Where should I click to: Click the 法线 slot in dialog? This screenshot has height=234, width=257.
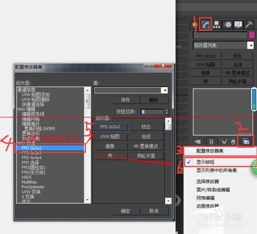tap(146, 137)
